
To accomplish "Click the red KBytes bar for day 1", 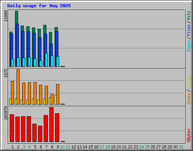I will 12,128.
